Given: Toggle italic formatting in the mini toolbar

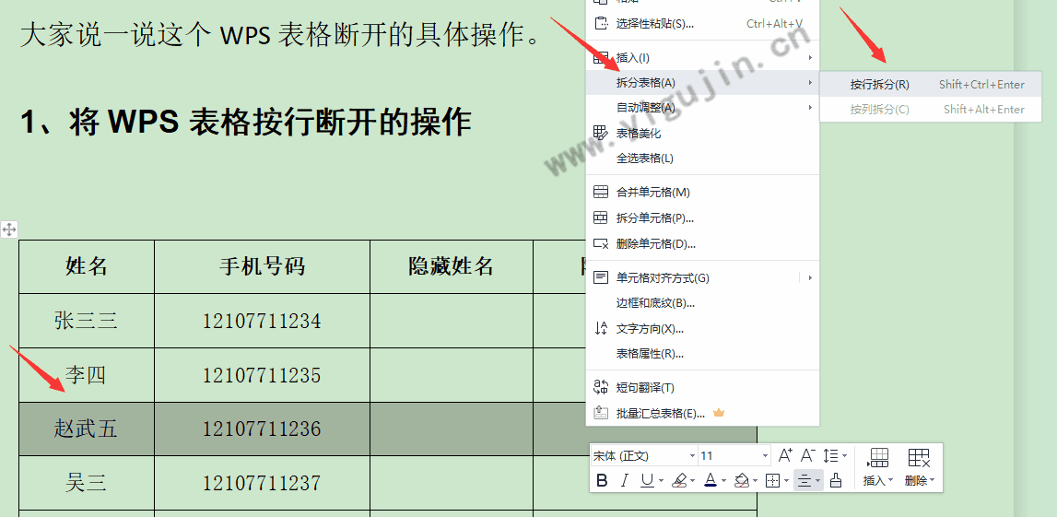Looking at the screenshot, I should (x=624, y=481).
